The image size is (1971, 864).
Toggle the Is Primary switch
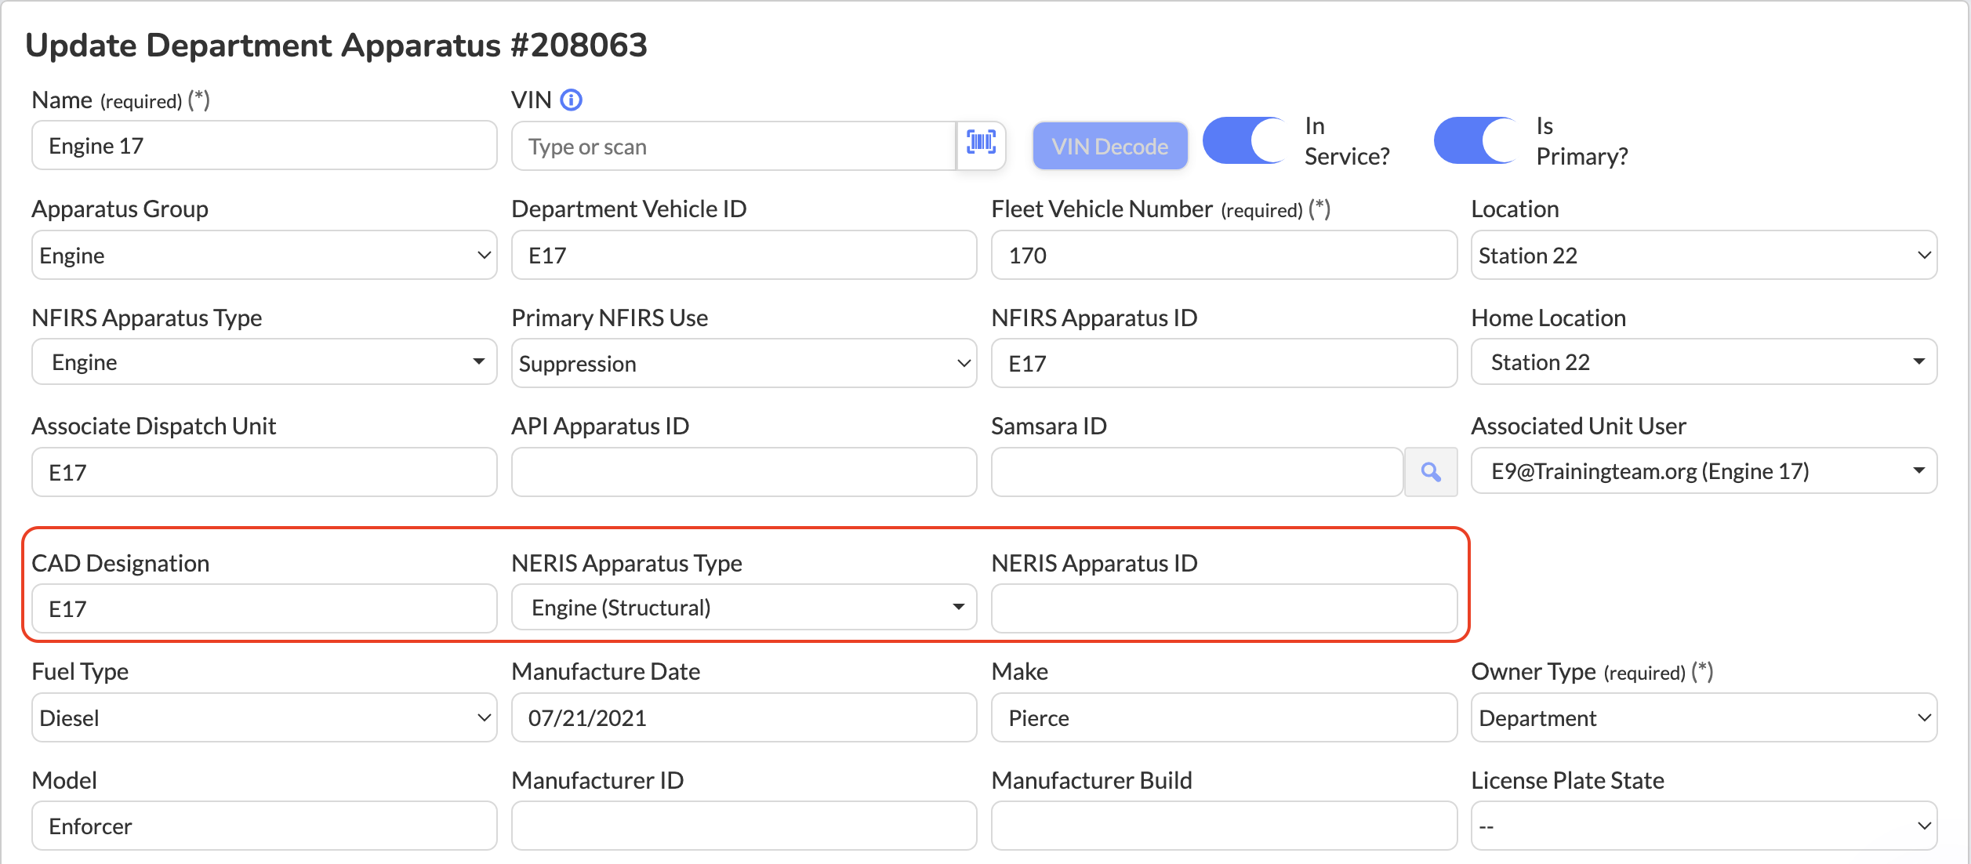coord(1475,141)
